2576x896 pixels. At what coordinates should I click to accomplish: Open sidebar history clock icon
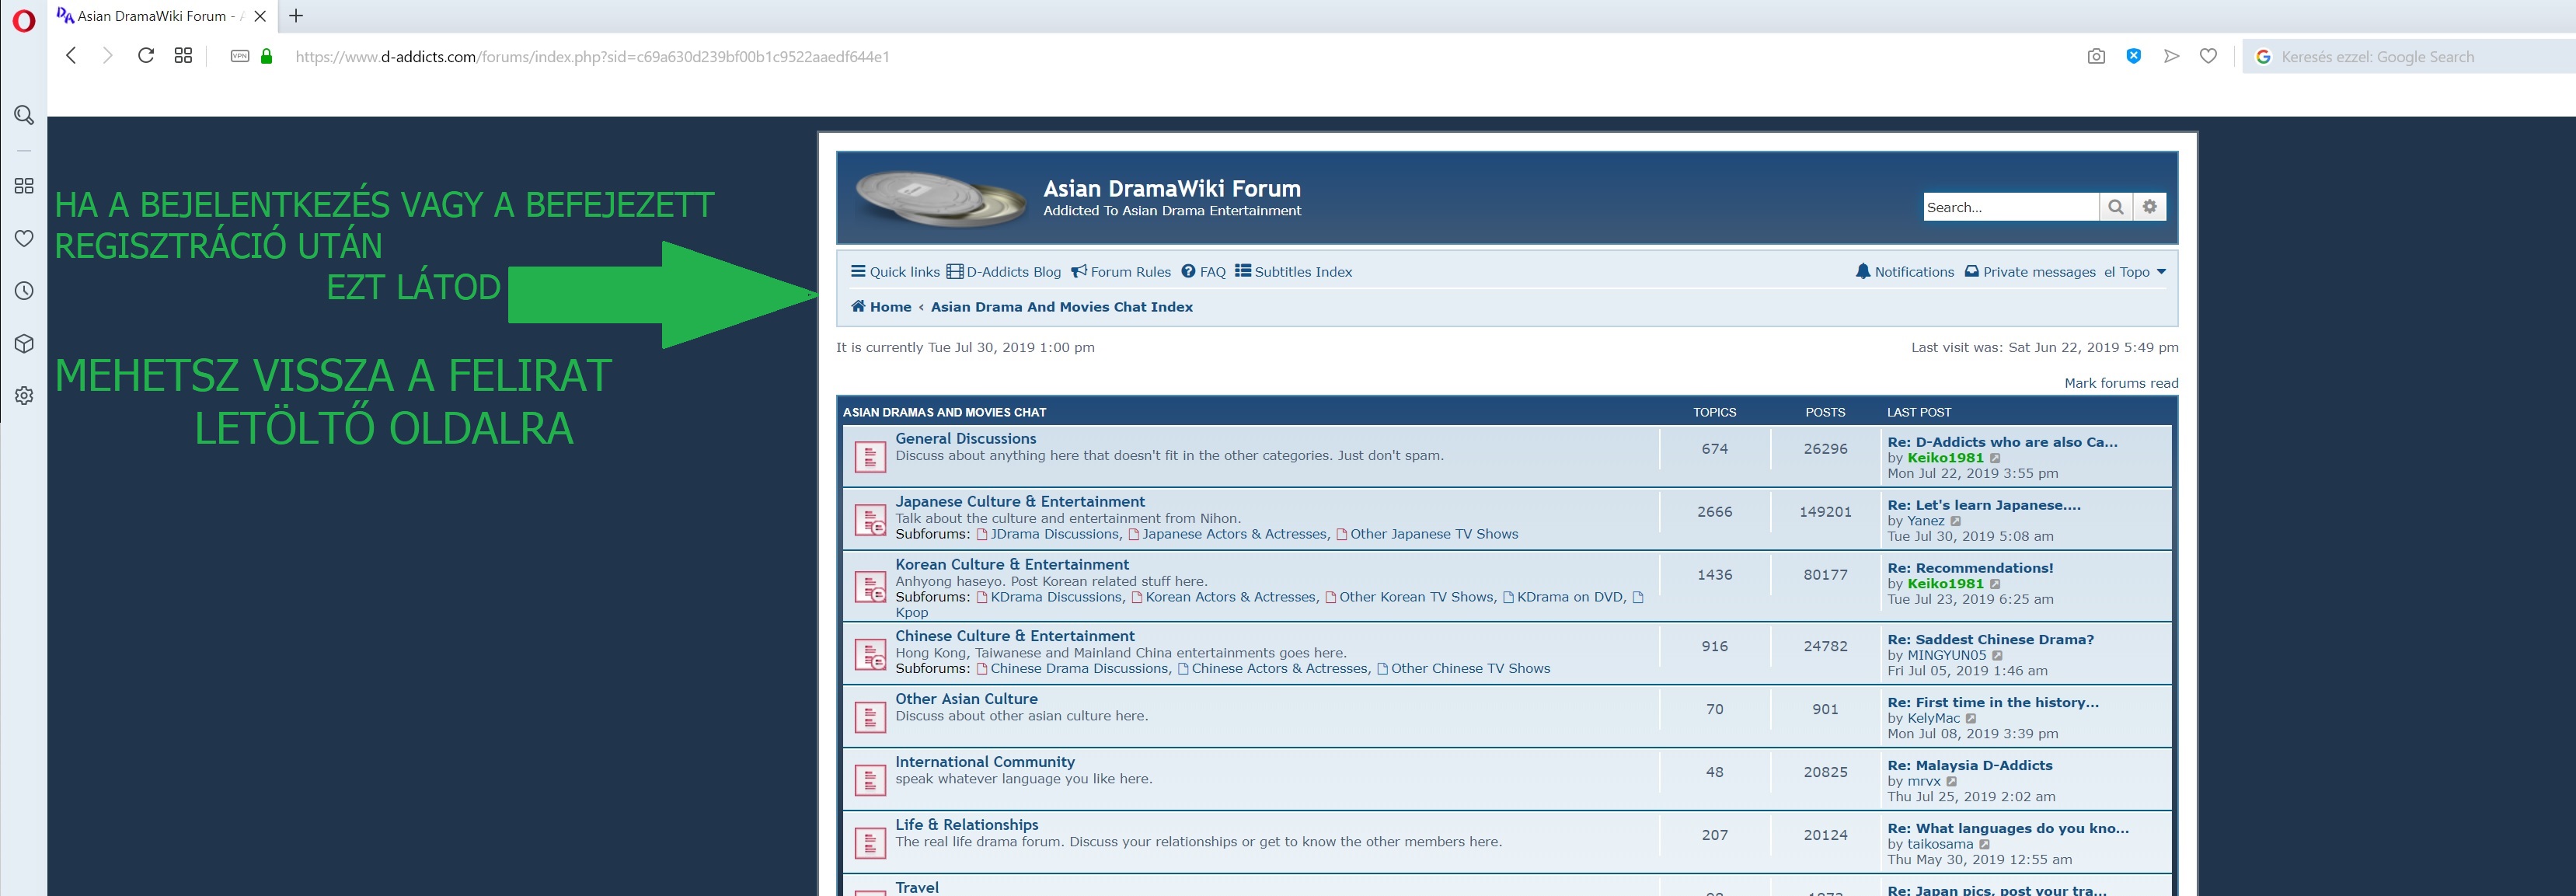pyautogui.click(x=24, y=291)
